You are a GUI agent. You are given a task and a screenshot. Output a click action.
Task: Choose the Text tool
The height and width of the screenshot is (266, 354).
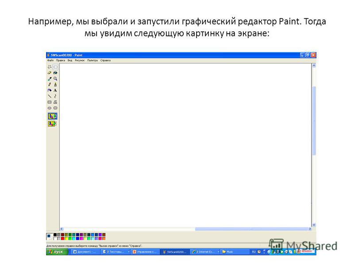pos(55,90)
